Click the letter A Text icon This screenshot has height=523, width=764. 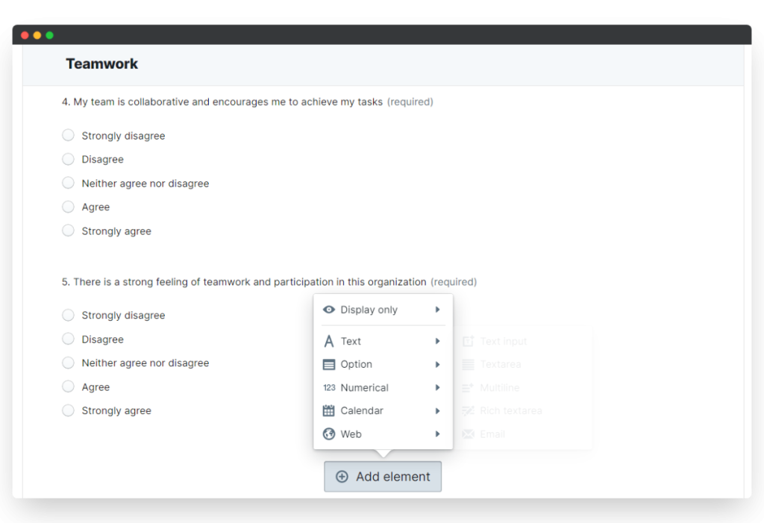(329, 342)
